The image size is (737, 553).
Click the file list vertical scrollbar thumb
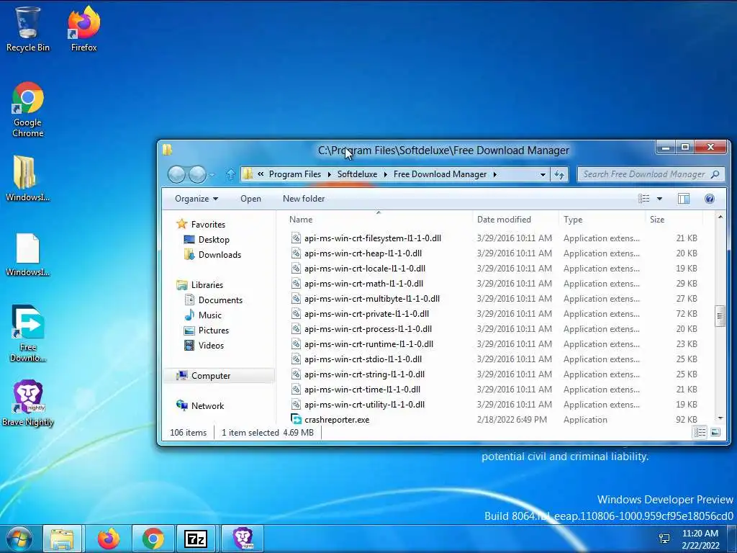pos(720,316)
